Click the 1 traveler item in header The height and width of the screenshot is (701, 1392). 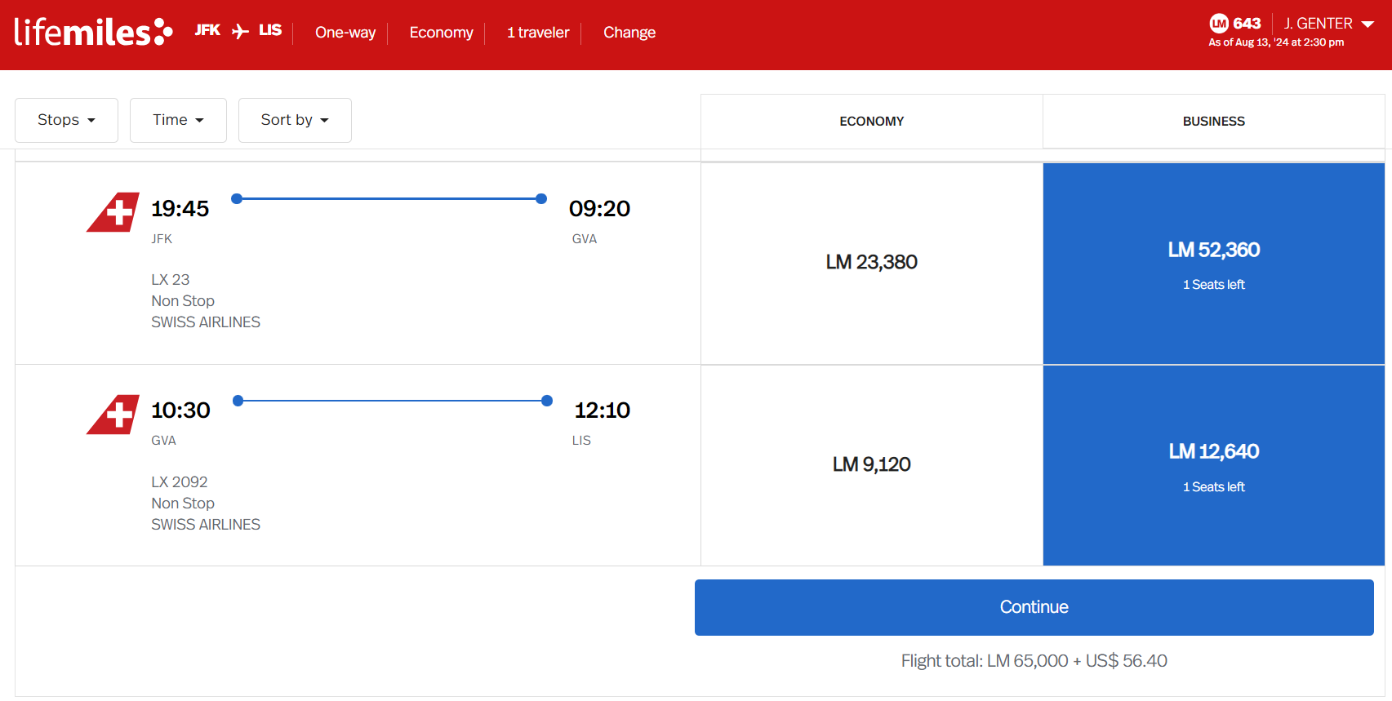pyautogui.click(x=538, y=33)
